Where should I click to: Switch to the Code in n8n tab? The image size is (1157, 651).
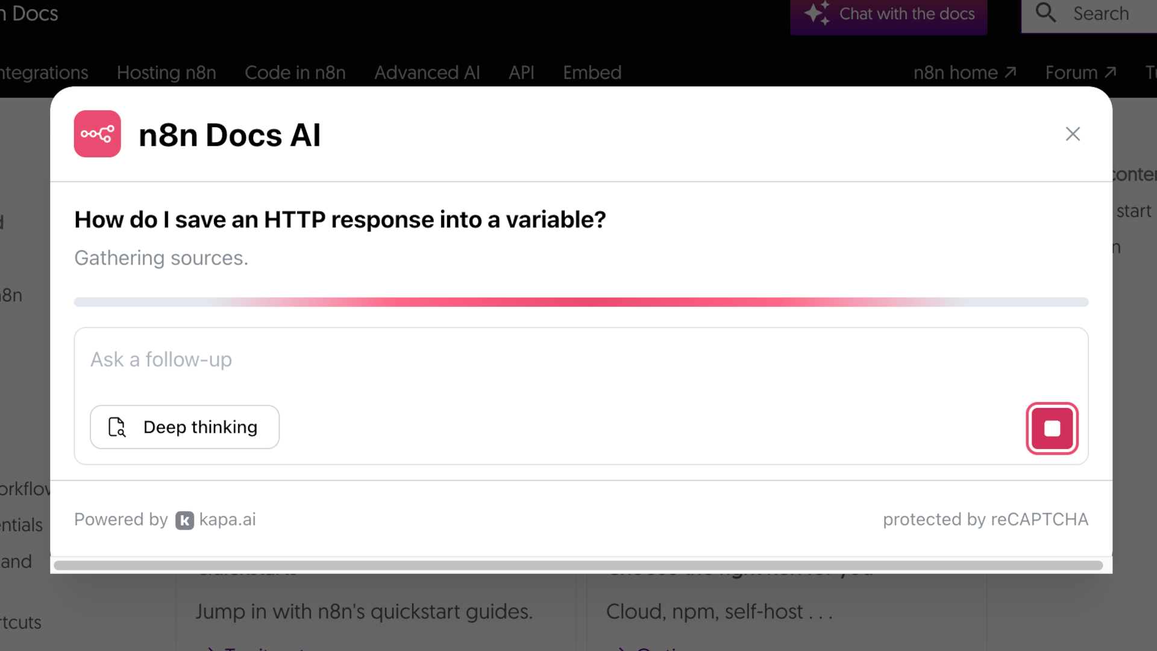[x=295, y=72]
